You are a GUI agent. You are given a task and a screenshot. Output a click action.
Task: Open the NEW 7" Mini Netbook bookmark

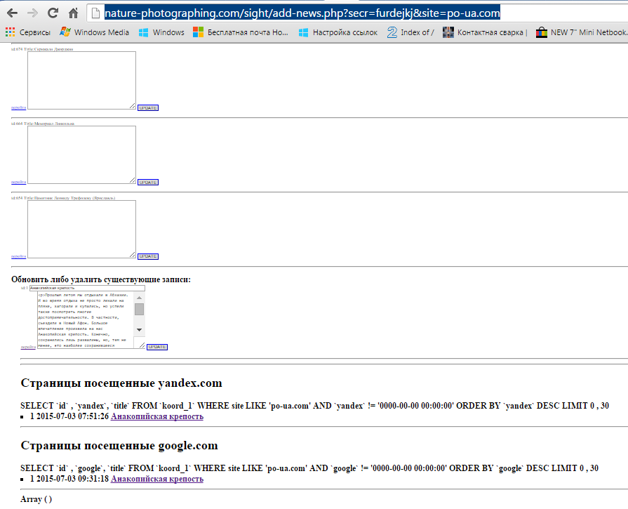click(x=581, y=32)
